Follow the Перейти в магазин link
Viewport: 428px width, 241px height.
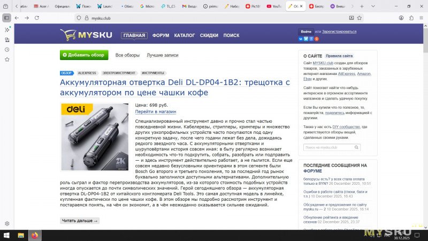155,112
